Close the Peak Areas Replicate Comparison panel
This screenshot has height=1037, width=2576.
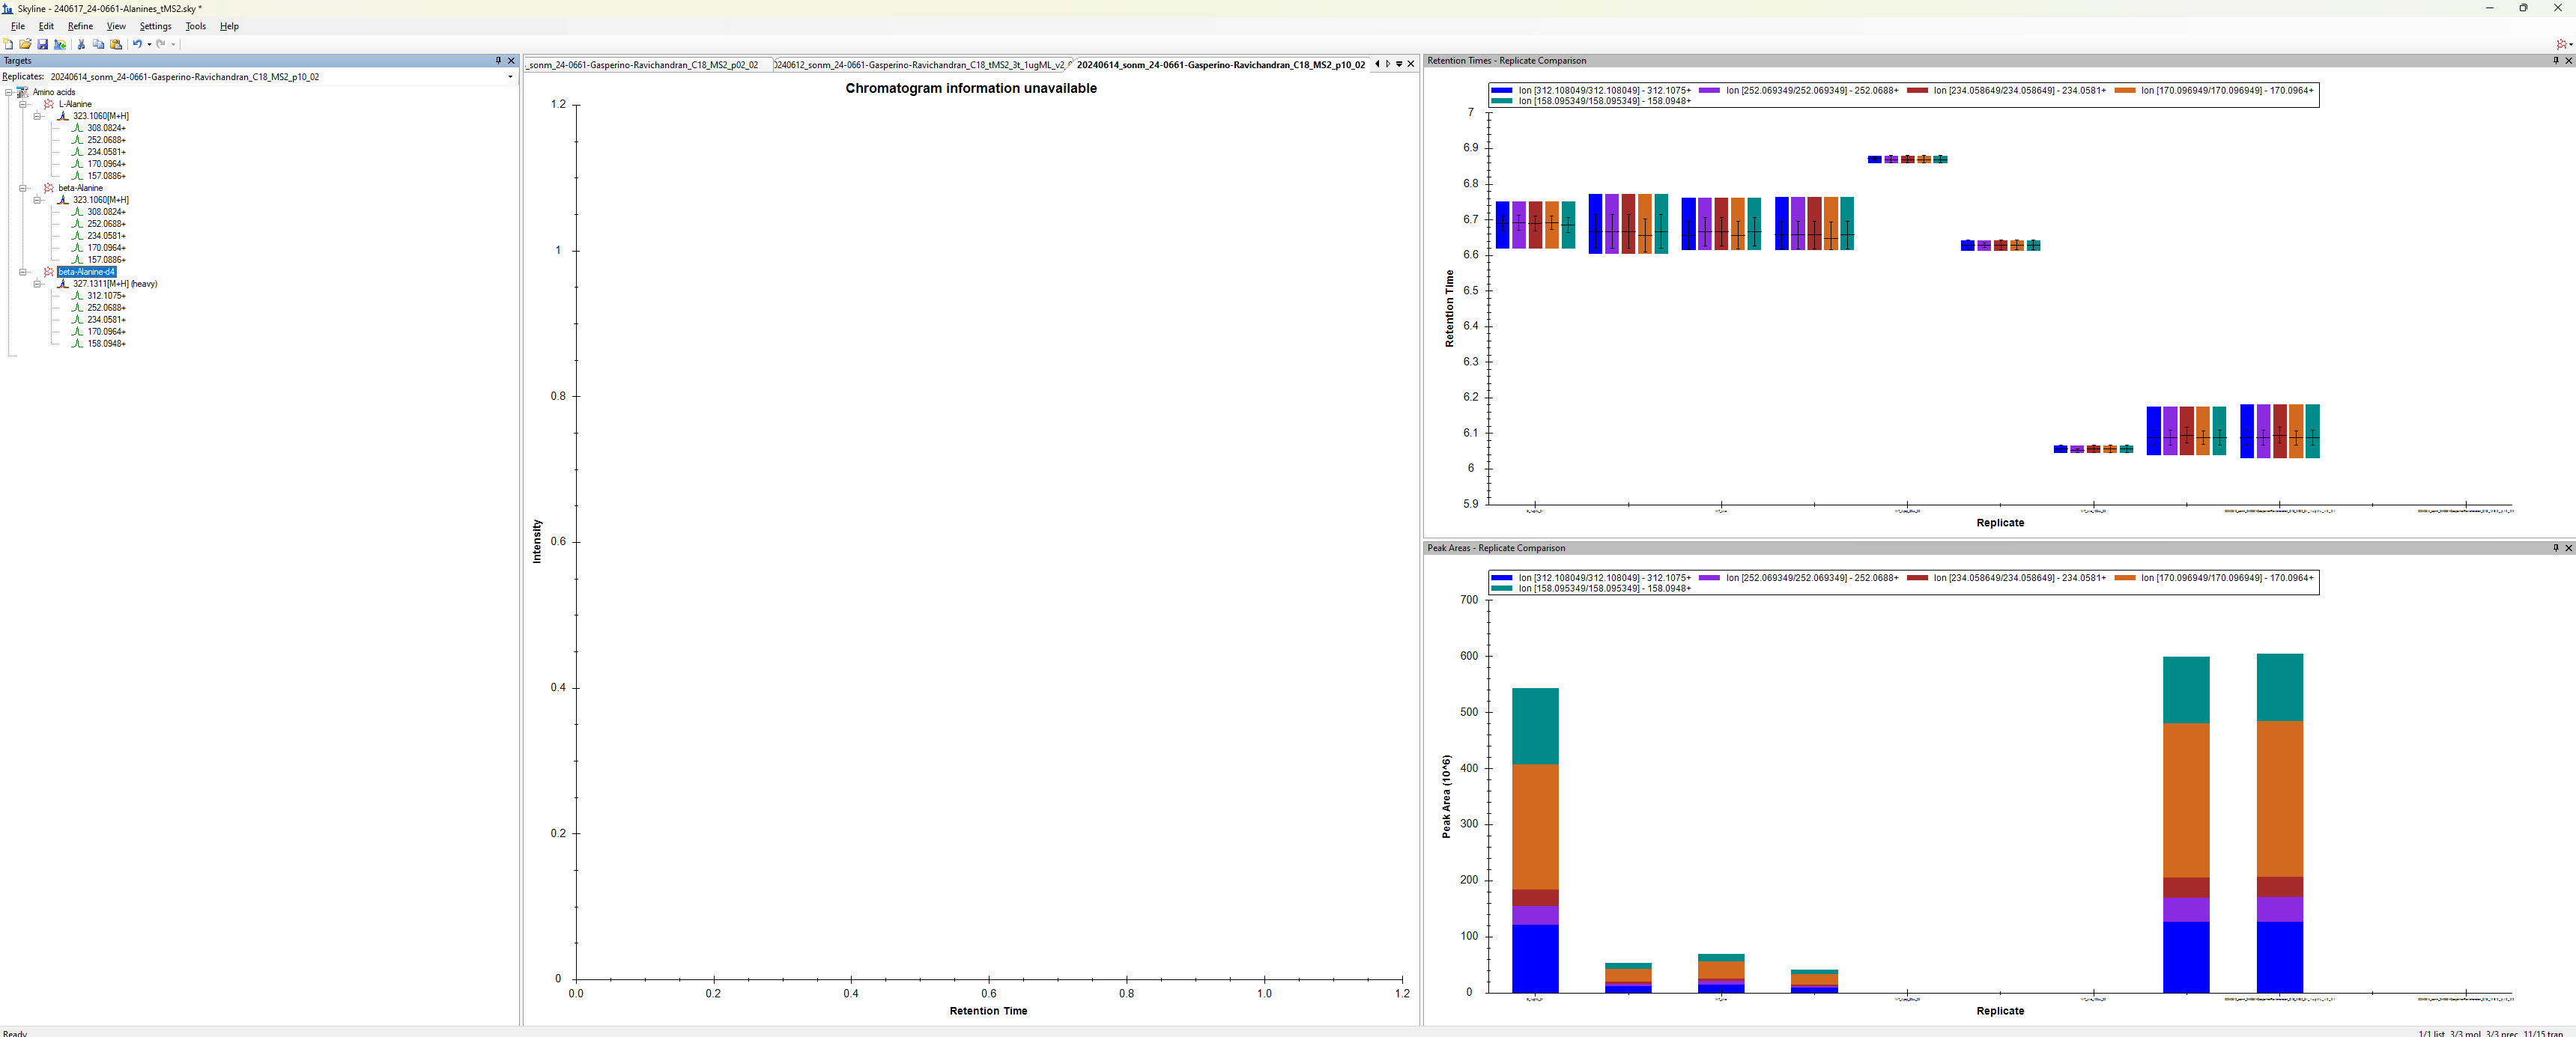point(2568,548)
